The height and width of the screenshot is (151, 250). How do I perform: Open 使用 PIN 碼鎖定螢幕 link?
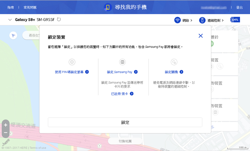point(69,72)
